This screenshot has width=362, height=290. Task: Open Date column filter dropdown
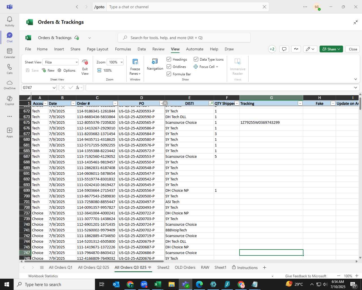click(x=73, y=103)
